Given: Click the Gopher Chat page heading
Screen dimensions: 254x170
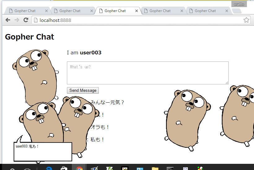Looking at the screenshot, I should pyautogui.click(x=29, y=37).
